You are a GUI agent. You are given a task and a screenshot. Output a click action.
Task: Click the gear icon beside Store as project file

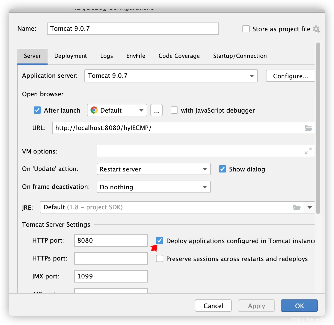tap(316, 29)
